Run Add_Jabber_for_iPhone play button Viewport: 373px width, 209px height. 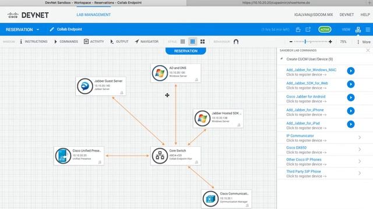351,111
